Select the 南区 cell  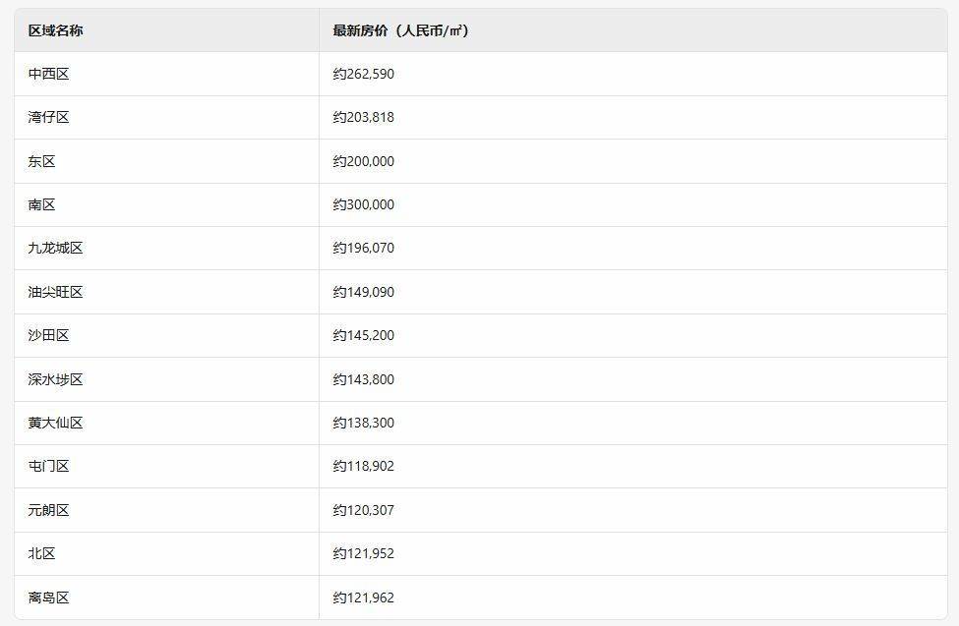point(42,204)
